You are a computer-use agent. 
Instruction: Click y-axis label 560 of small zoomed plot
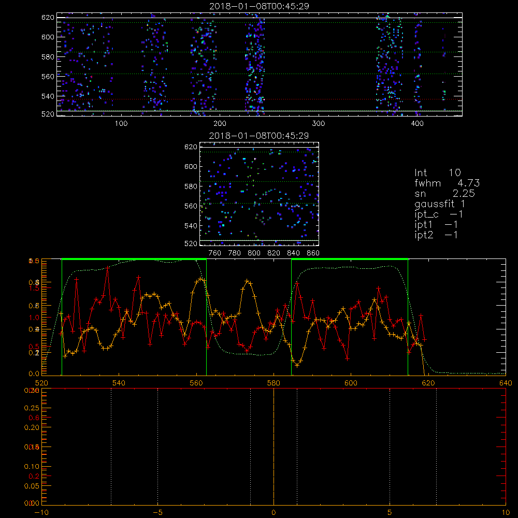[191, 206]
